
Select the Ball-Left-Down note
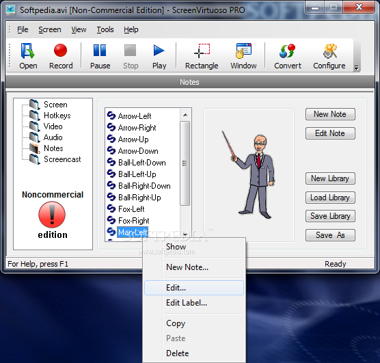pyautogui.click(x=141, y=163)
